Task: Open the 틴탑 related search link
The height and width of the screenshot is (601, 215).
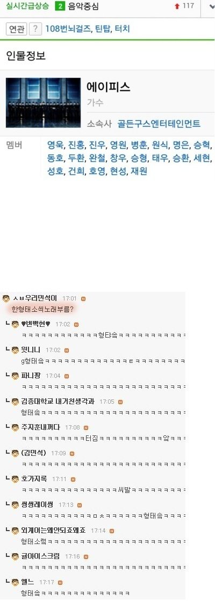Action: [103, 28]
